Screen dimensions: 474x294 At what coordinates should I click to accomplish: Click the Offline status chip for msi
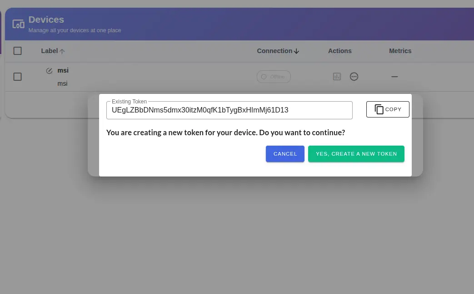(274, 77)
